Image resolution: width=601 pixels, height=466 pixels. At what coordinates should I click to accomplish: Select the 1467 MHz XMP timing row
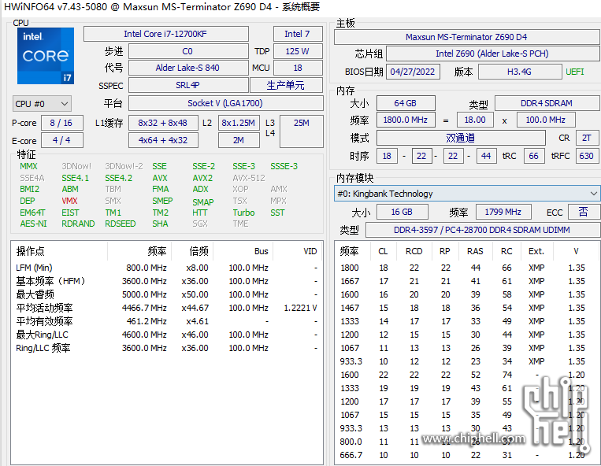[467, 308]
